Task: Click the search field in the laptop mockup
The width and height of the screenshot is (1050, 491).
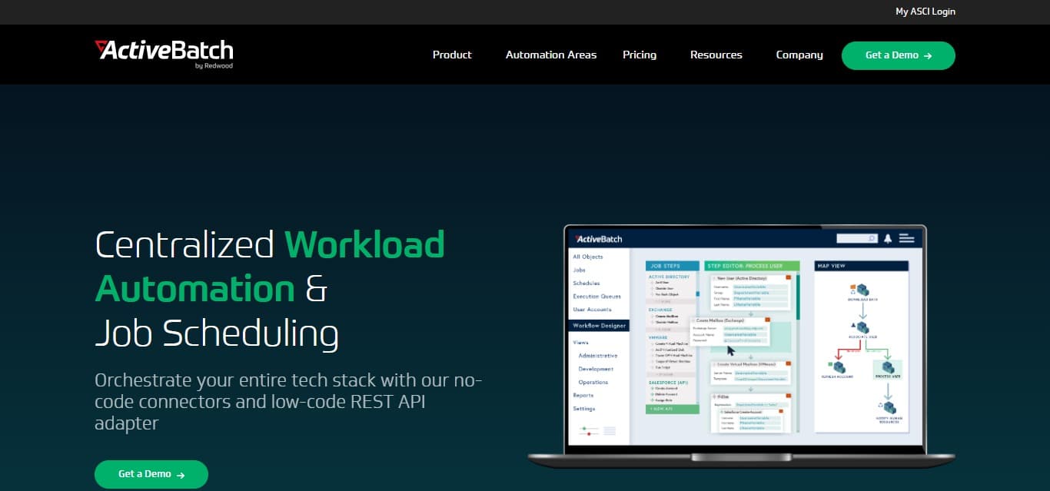Action: coord(856,238)
